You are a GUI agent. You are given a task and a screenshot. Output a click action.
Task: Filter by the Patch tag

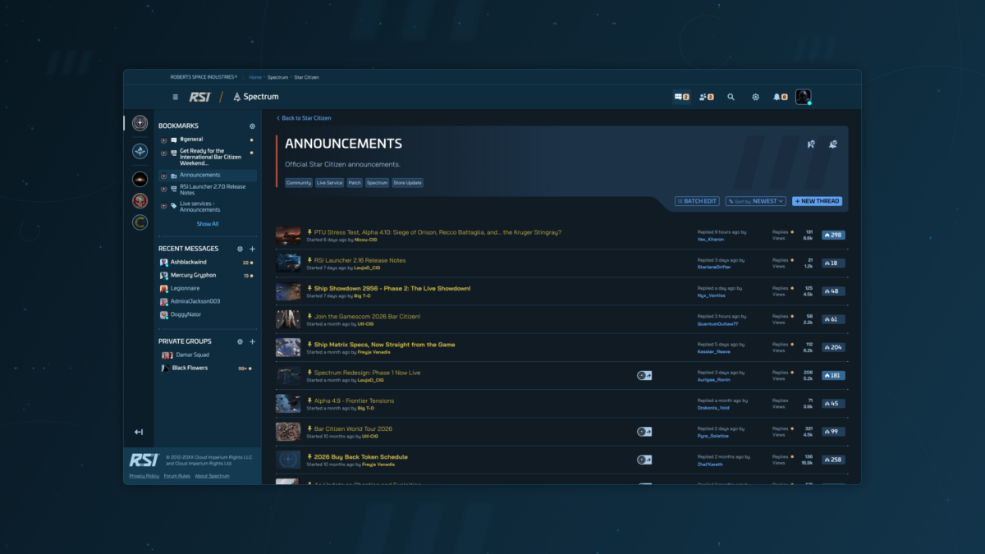(355, 183)
